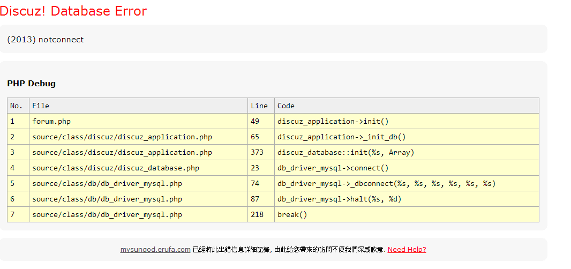Select db_driver_mysql->connect() code cell
The width and height of the screenshot is (571, 269).
pos(407,168)
